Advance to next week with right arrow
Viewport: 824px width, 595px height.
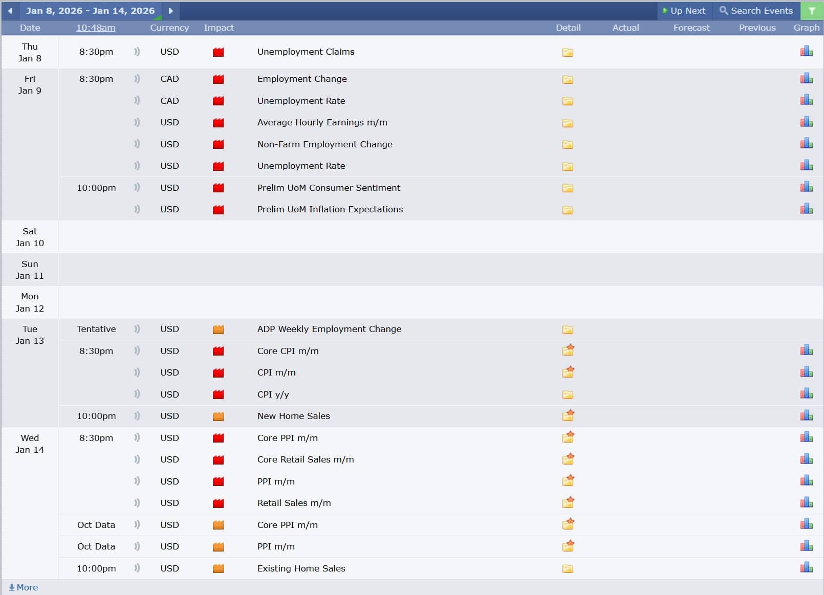[171, 11]
